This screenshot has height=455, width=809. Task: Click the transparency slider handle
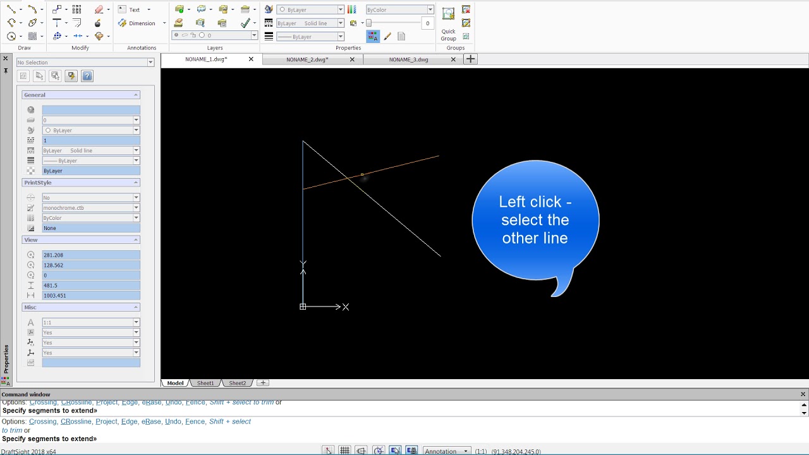coord(368,23)
